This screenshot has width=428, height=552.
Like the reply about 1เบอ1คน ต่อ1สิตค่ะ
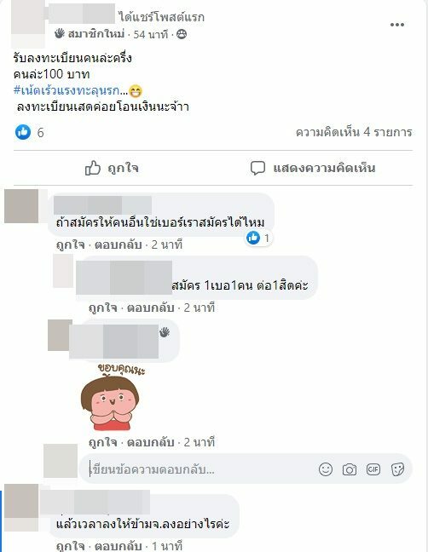coord(102,308)
